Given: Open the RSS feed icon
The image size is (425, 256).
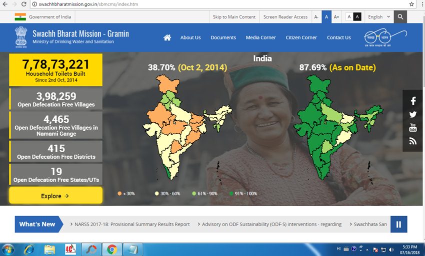Looking at the screenshot, I should (x=413, y=141).
